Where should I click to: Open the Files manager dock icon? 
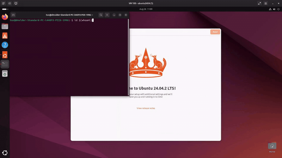pyautogui.click(x=5, y=26)
